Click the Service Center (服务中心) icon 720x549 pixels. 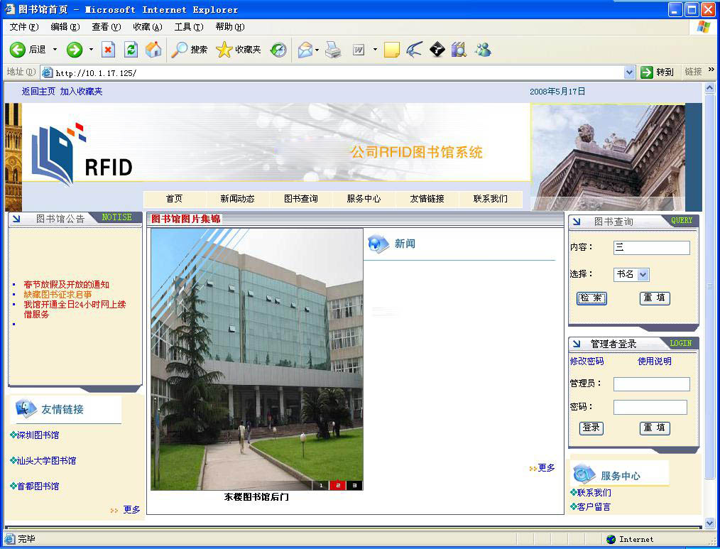point(584,474)
